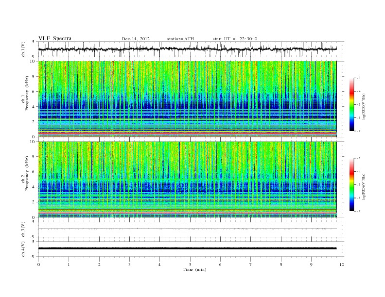Click the "-7" tick on ch.2 colorbar

(358, 211)
